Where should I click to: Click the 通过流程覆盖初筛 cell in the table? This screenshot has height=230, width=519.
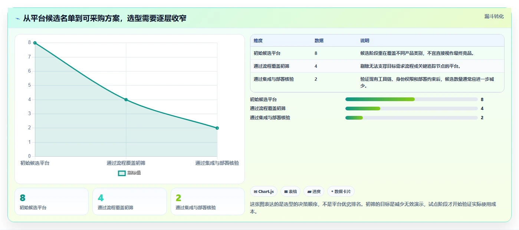point(272,66)
